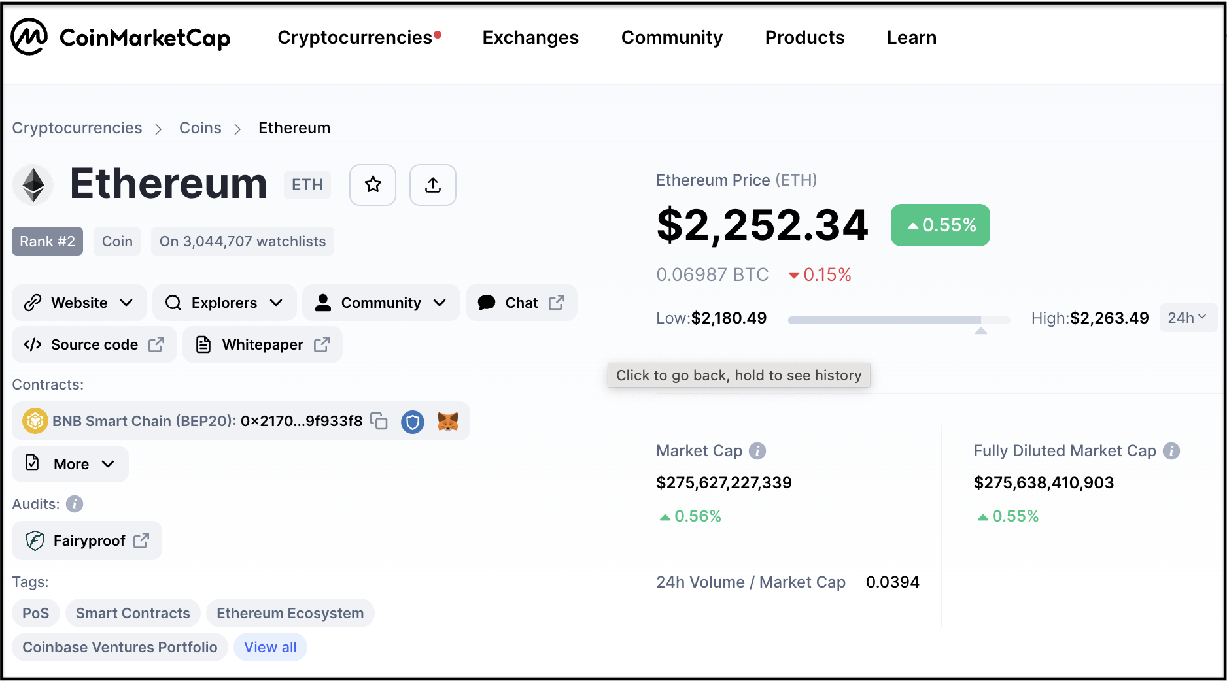Click the low-high price range bar
This screenshot has height=681, width=1227.
(899, 320)
